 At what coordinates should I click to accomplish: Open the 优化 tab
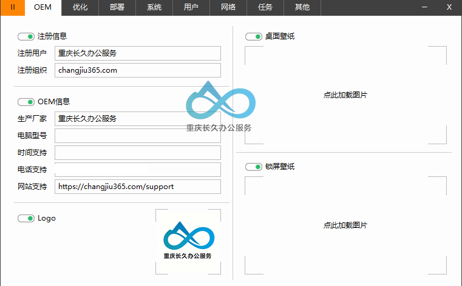click(80, 7)
